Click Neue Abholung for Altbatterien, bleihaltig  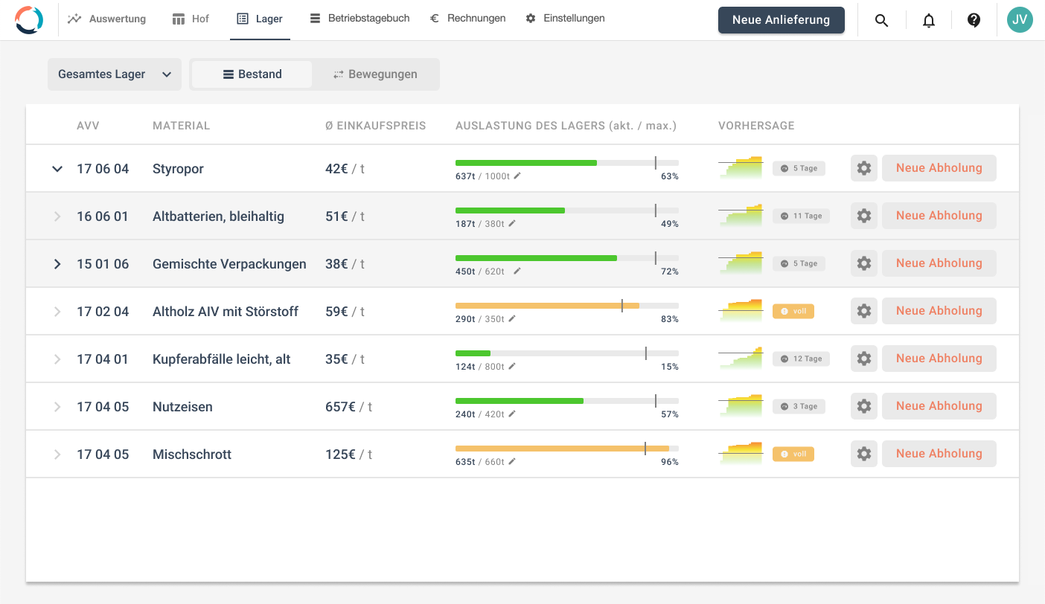939,216
